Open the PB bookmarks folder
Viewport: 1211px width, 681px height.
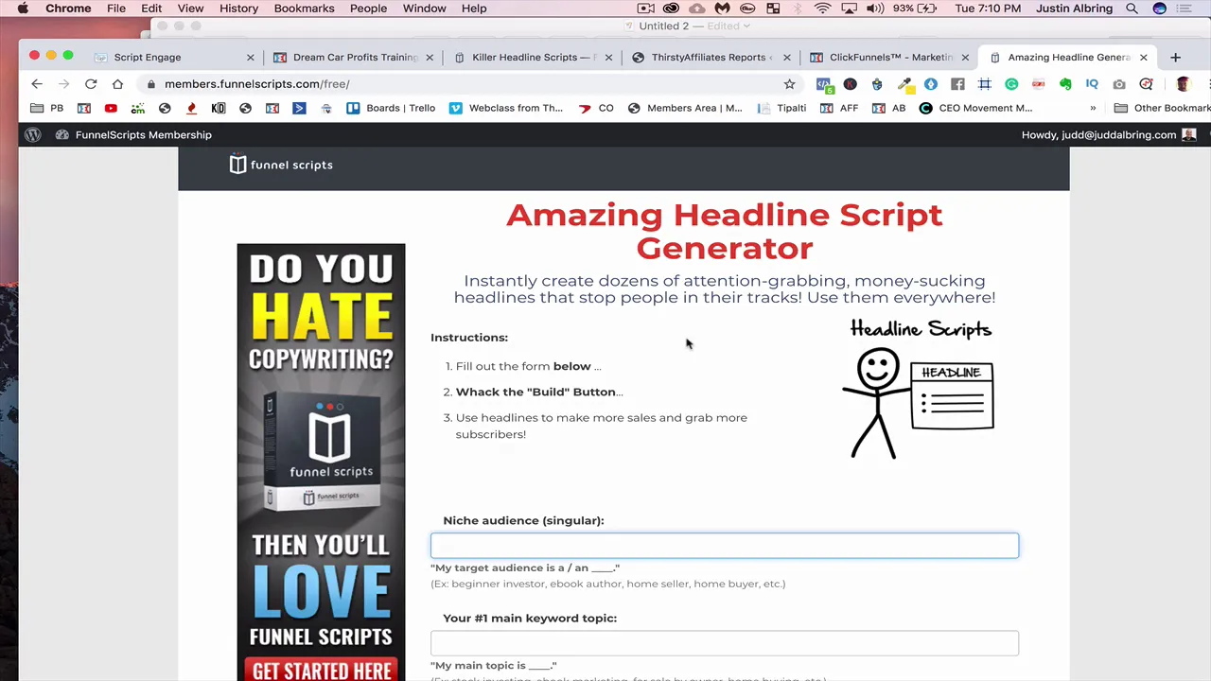47,108
